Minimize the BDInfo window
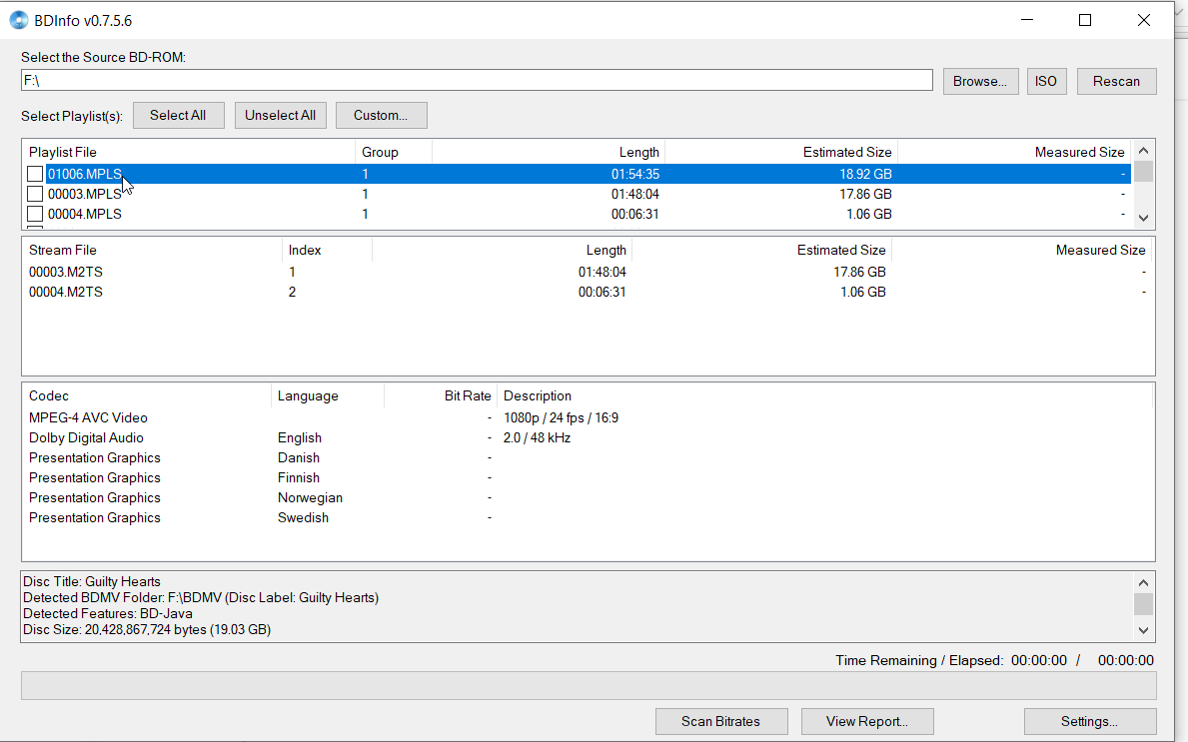Image resolution: width=1188 pixels, height=742 pixels. click(1027, 20)
